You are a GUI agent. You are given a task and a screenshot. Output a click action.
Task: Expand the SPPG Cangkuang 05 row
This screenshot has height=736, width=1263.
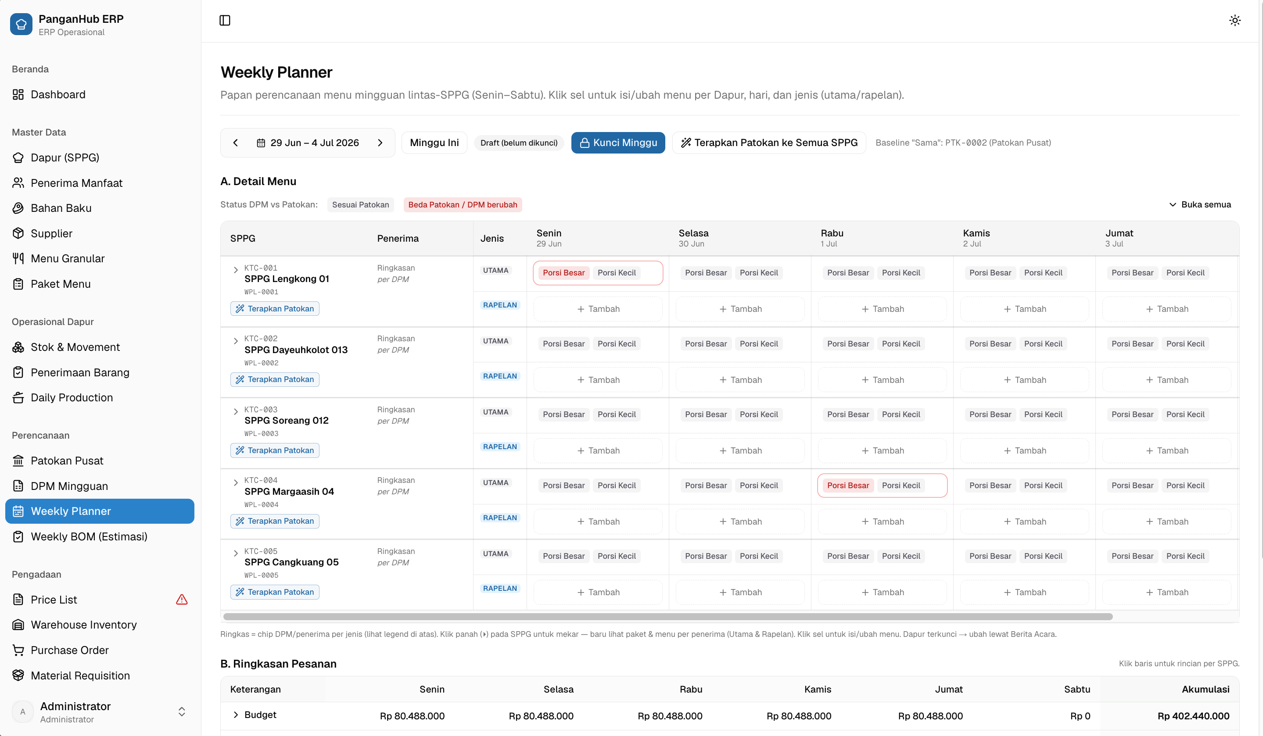[x=236, y=554]
